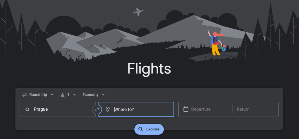299x139 pixels.
Task: Open the Return date field
Action: 255,109
